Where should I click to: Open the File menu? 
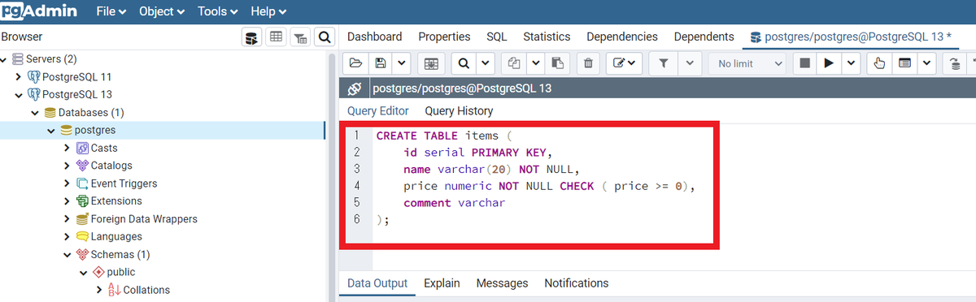click(111, 11)
